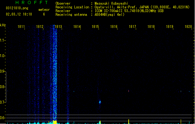Viewport: 195px width, 124px height.
Task: Click the 1811 time axis label
Action: point(21,27)
